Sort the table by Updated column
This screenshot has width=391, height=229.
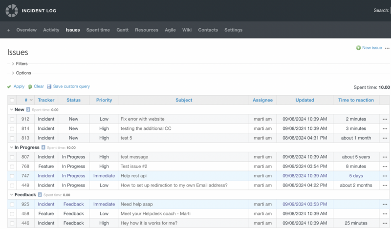304,100
